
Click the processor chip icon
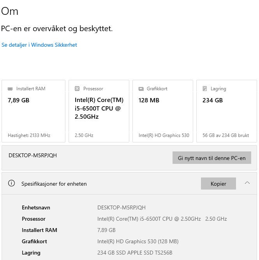[x=77, y=89]
